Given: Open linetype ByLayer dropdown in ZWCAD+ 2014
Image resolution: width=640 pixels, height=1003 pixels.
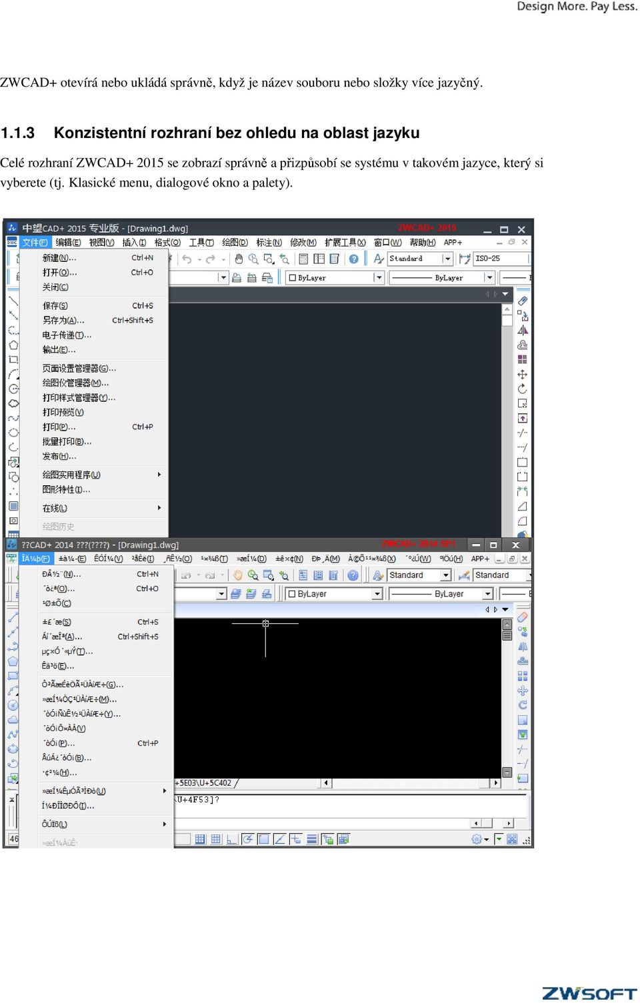Looking at the screenshot, I should pyautogui.click(x=488, y=594).
